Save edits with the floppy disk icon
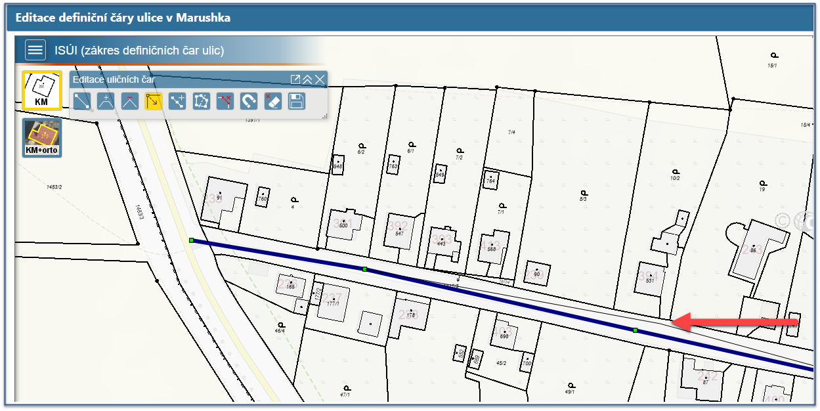 click(x=296, y=101)
